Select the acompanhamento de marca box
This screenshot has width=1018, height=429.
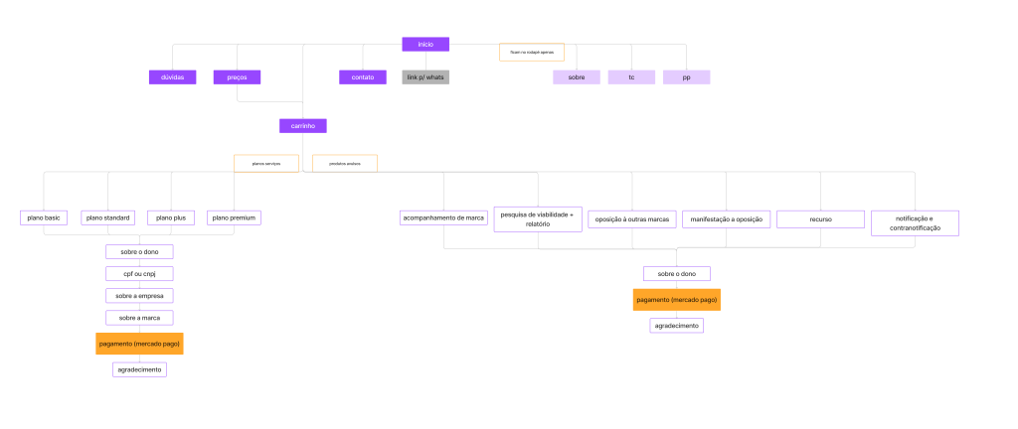(443, 217)
